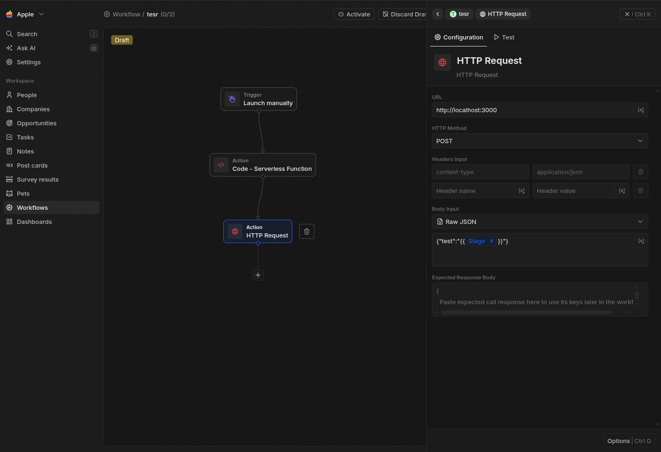The height and width of the screenshot is (452, 661).
Task: Click vertical scrollbar of Expected Response Body
Action: pyautogui.click(x=637, y=296)
